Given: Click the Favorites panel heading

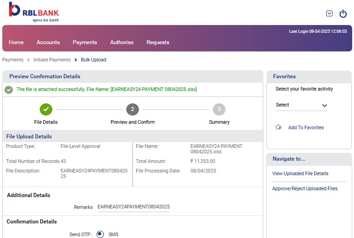Looking at the screenshot, I should click(284, 76).
